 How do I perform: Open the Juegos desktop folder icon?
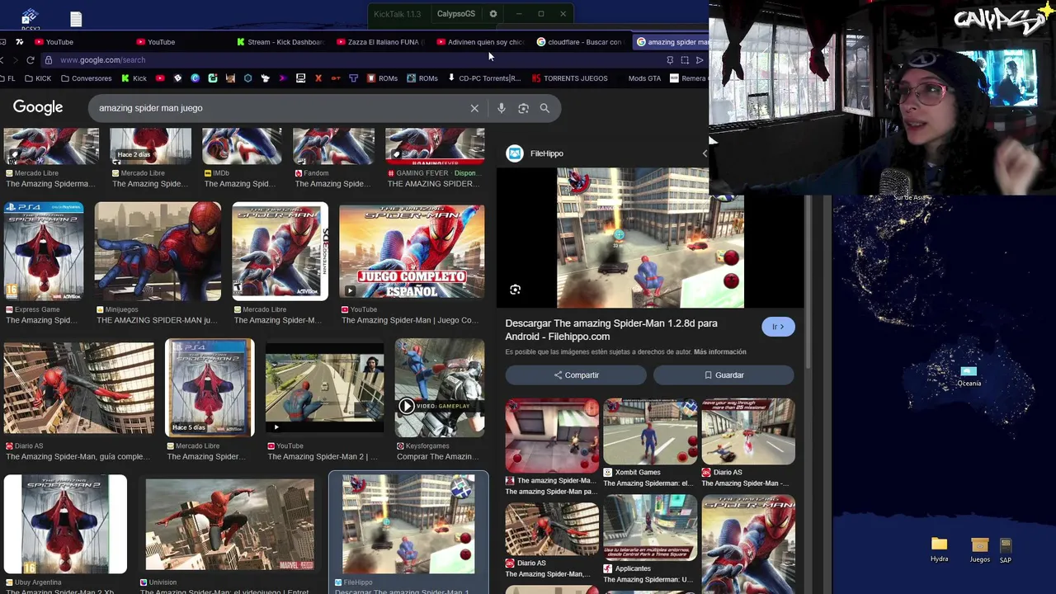point(979,549)
